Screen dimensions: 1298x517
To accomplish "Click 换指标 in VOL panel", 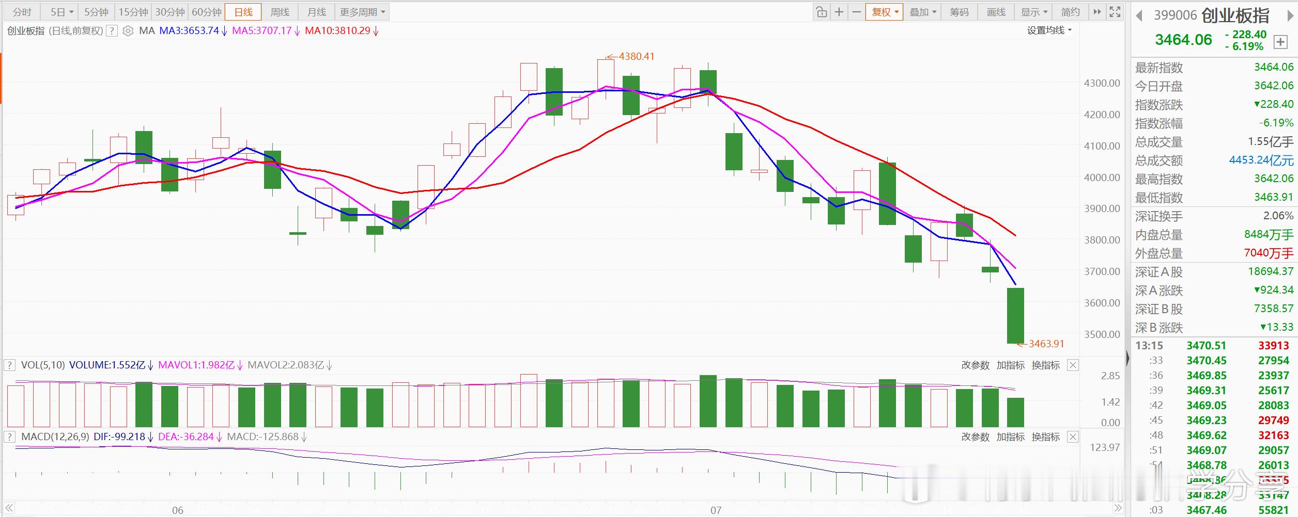I will point(1046,365).
